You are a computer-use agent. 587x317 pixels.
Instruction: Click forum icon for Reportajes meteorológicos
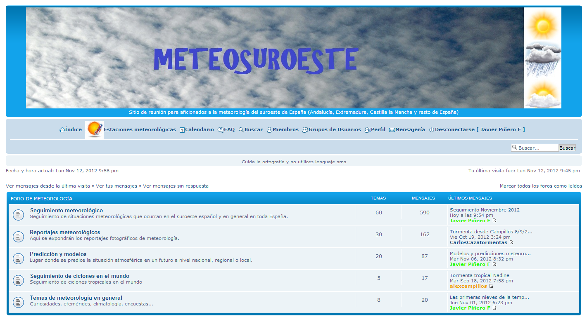point(18,237)
